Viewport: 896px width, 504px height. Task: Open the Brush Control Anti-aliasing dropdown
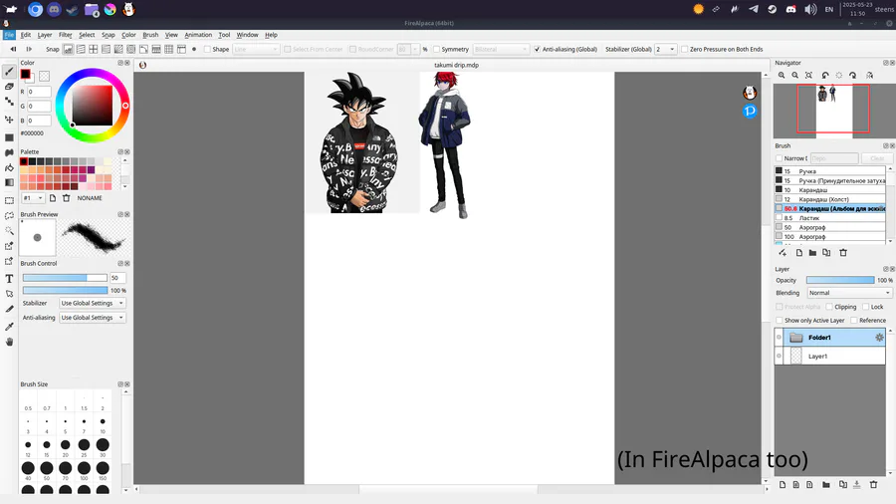pyautogui.click(x=92, y=318)
